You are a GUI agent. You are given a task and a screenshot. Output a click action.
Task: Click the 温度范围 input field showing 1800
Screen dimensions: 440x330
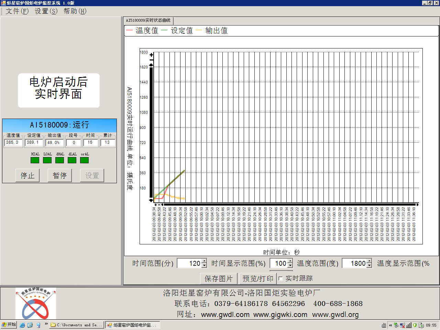[x=354, y=263]
